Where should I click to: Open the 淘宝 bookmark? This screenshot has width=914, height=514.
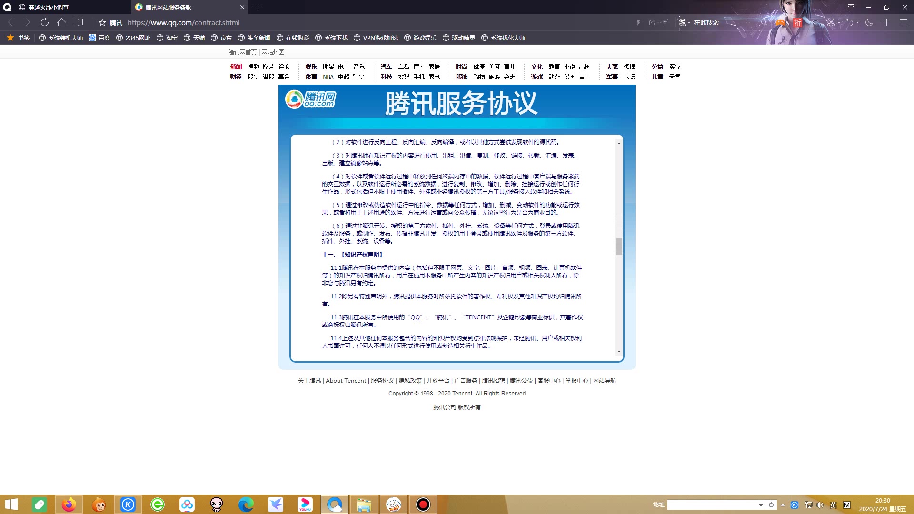pyautogui.click(x=167, y=38)
